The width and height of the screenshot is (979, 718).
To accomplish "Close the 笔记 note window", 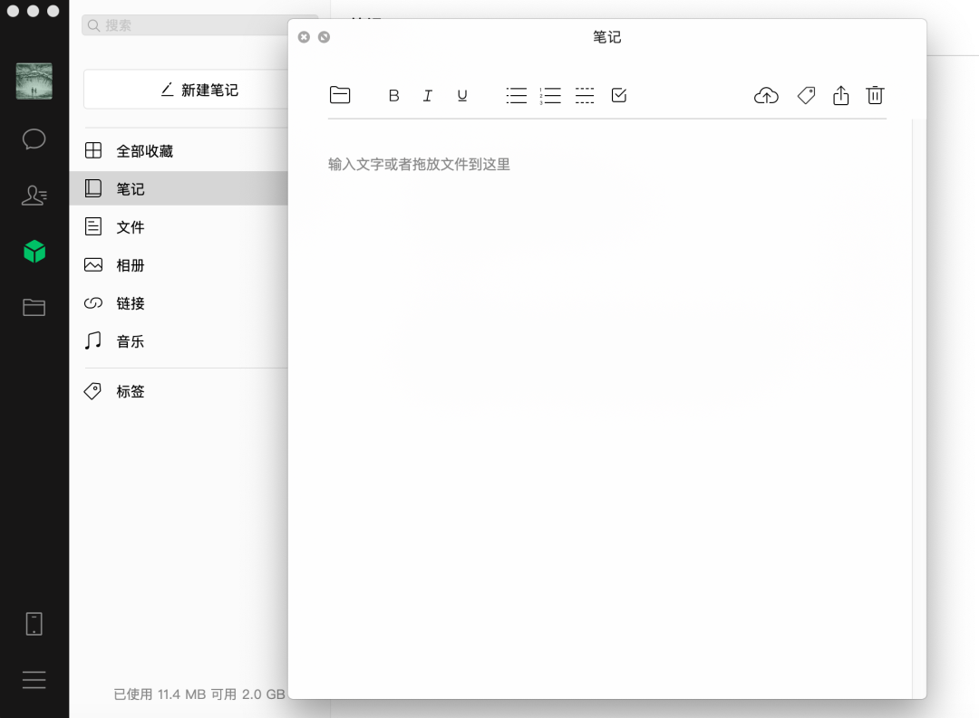I will 304,37.
